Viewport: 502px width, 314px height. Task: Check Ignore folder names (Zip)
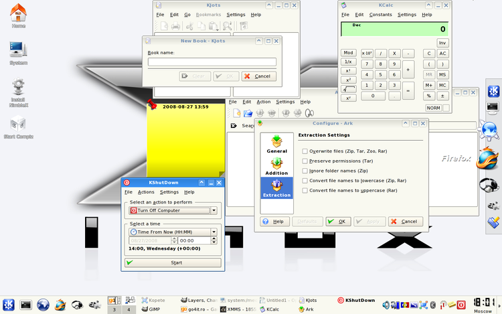click(305, 171)
